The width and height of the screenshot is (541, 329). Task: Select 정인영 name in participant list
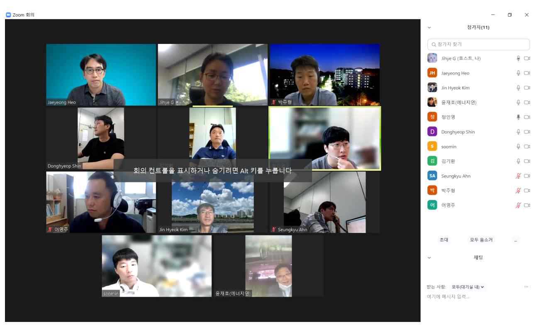coord(448,117)
